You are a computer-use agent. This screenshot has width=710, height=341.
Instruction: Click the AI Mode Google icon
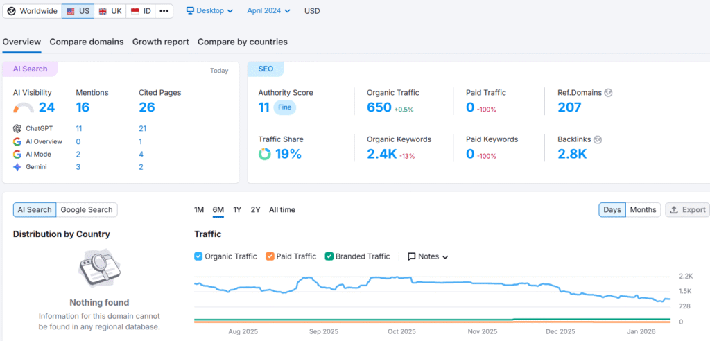[x=17, y=155]
